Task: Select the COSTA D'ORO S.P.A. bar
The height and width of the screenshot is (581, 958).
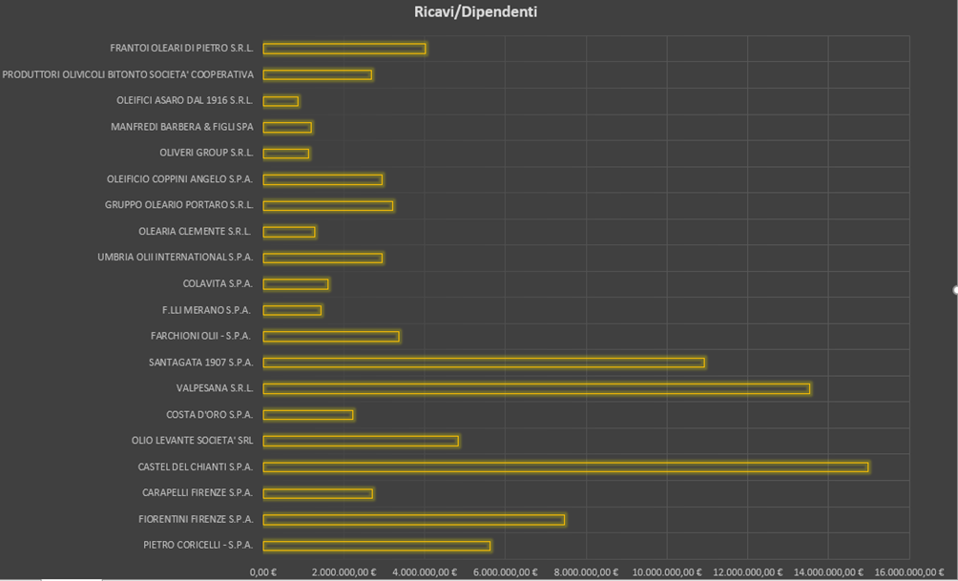Action: point(308,415)
